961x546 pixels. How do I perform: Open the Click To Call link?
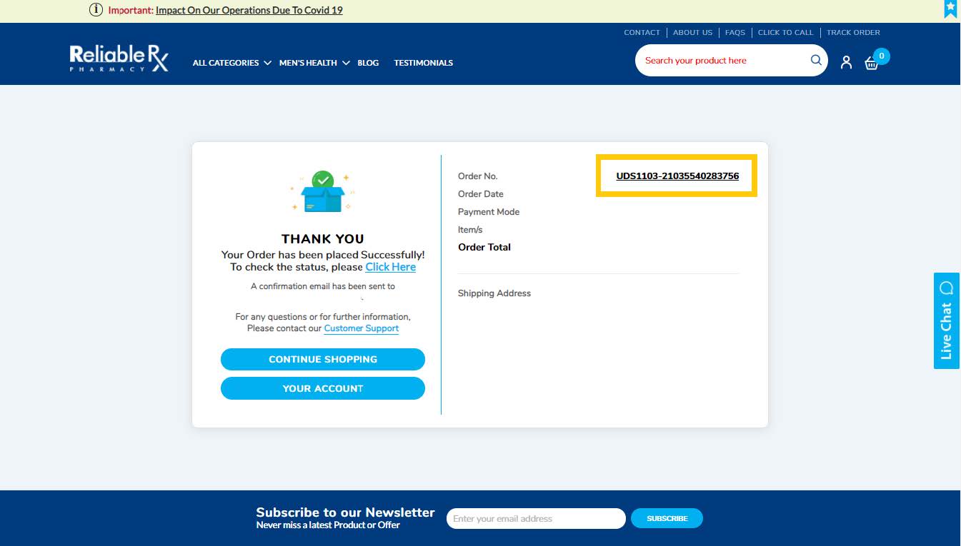785,33
